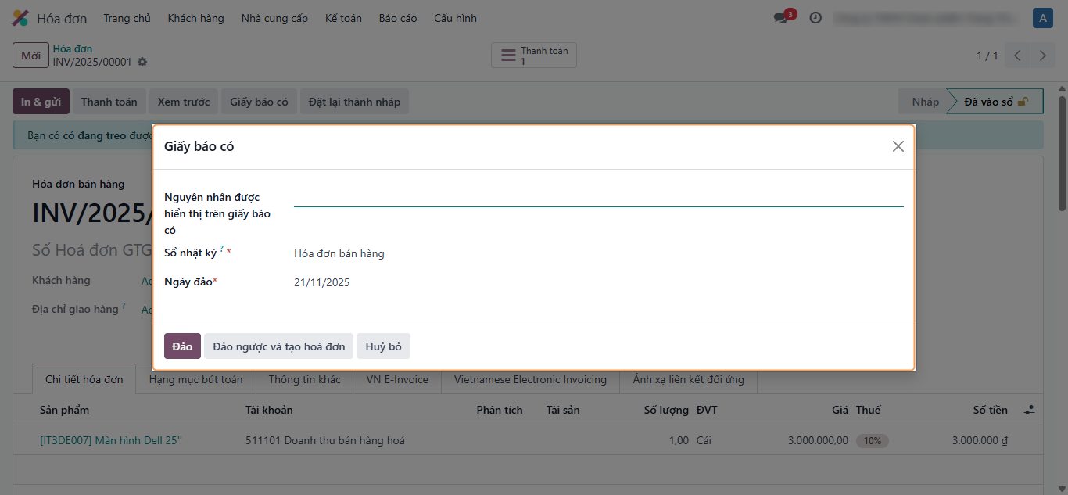Open the Báo cáo menu

[398, 18]
